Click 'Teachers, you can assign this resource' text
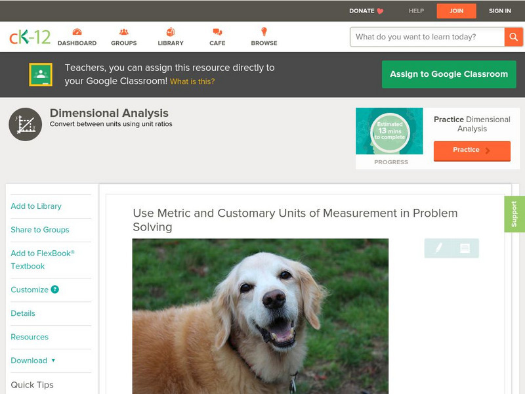 click(169, 74)
